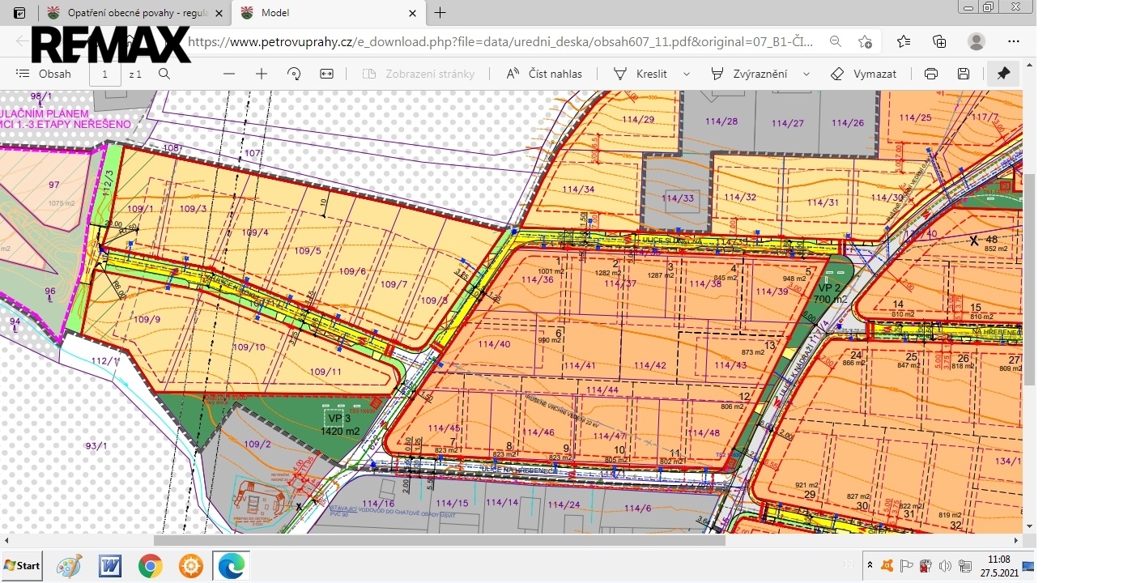1132x583 pixels.
Task: Open Google Chrome from the taskbar
Action: (x=150, y=565)
